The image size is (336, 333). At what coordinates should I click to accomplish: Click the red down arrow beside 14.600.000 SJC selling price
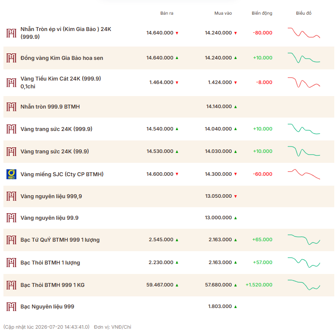[x=177, y=174]
